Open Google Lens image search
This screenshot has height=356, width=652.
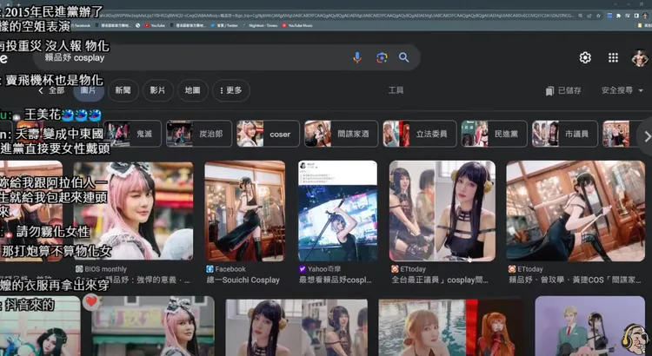[x=382, y=57]
